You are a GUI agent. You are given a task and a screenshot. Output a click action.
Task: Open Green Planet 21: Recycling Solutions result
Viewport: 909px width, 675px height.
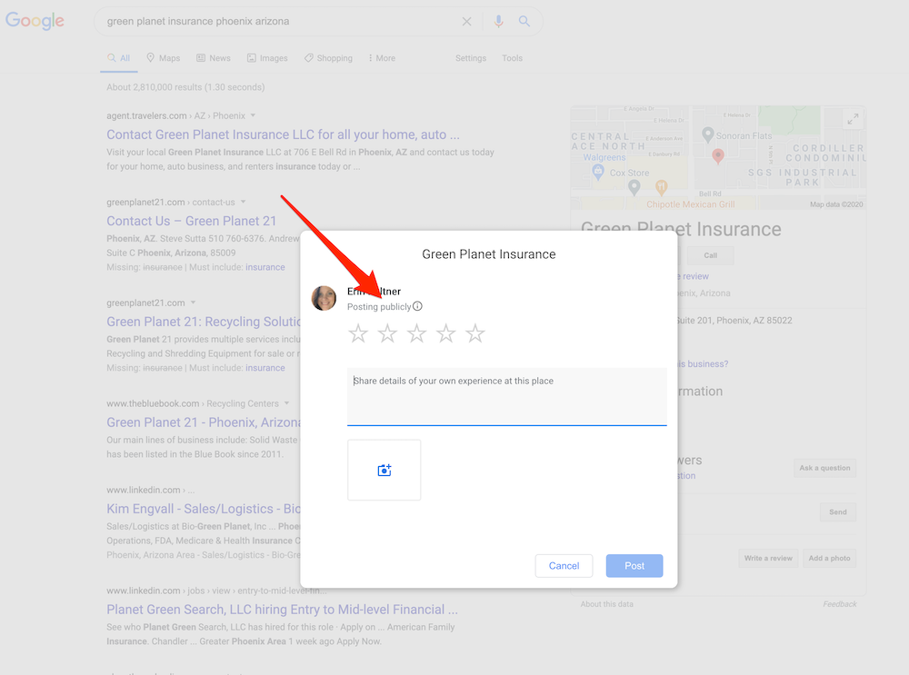(203, 322)
